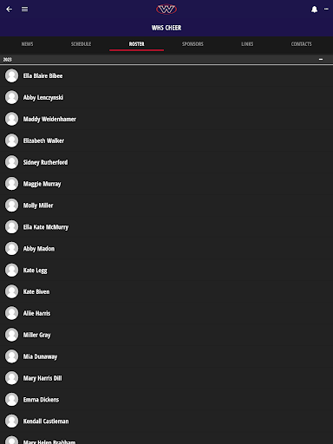Select Molly Miller's profile avatar
The width and height of the screenshot is (333, 444).
(12, 206)
